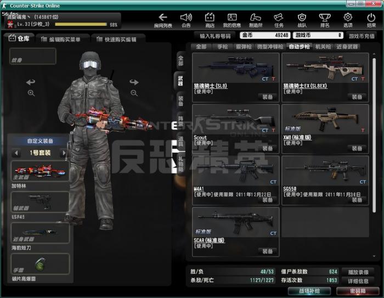Click the 输入礼券号码 coupon code button
Viewport: 384px width, 298px height.
215,36
